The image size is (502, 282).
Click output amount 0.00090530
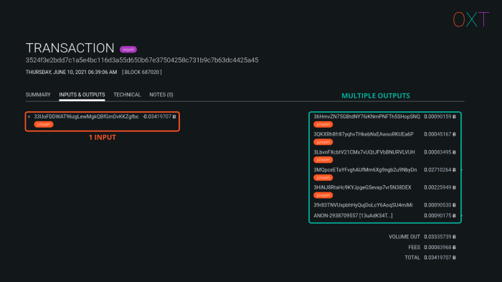[440, 205]
